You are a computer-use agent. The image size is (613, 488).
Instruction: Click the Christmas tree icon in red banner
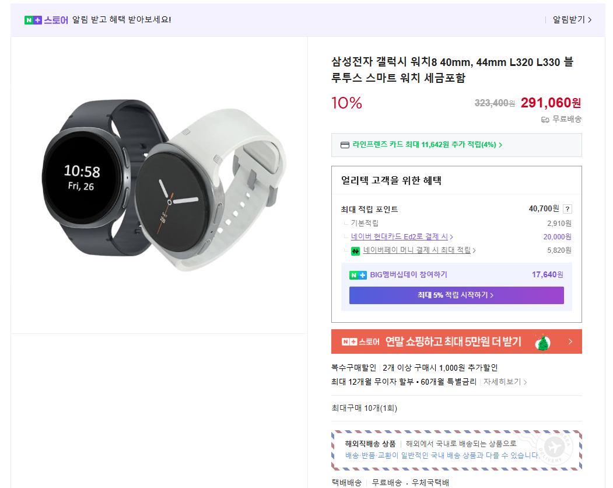(543, 342)
